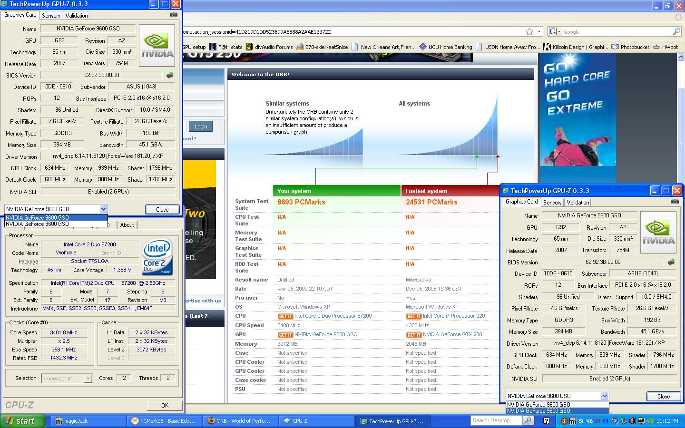
Task: Click the GET IT badge beside GeForce 9600 GSO
Action: (x=285, y=335)
